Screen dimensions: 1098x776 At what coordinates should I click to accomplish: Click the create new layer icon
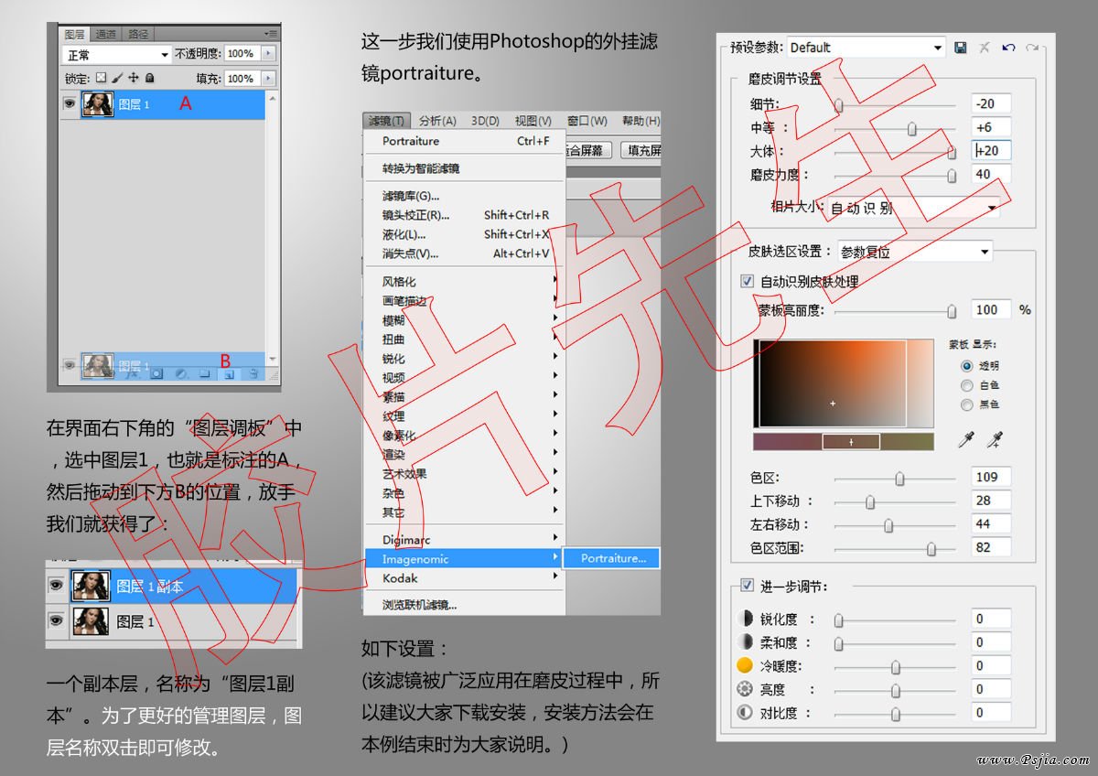click(x=228, y=373)
